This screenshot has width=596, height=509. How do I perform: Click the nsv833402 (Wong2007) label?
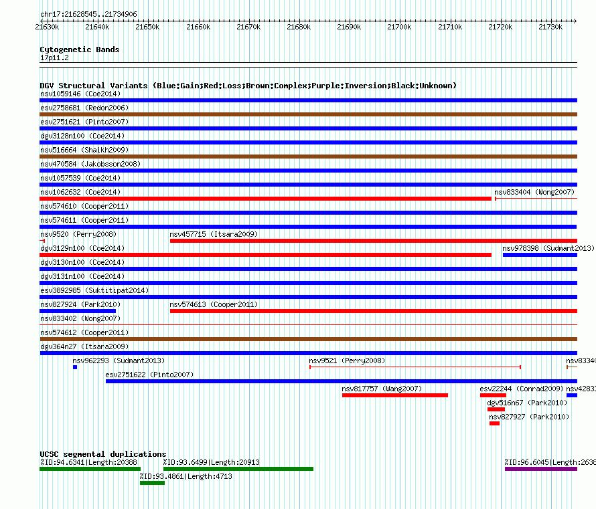pos(80,318)
